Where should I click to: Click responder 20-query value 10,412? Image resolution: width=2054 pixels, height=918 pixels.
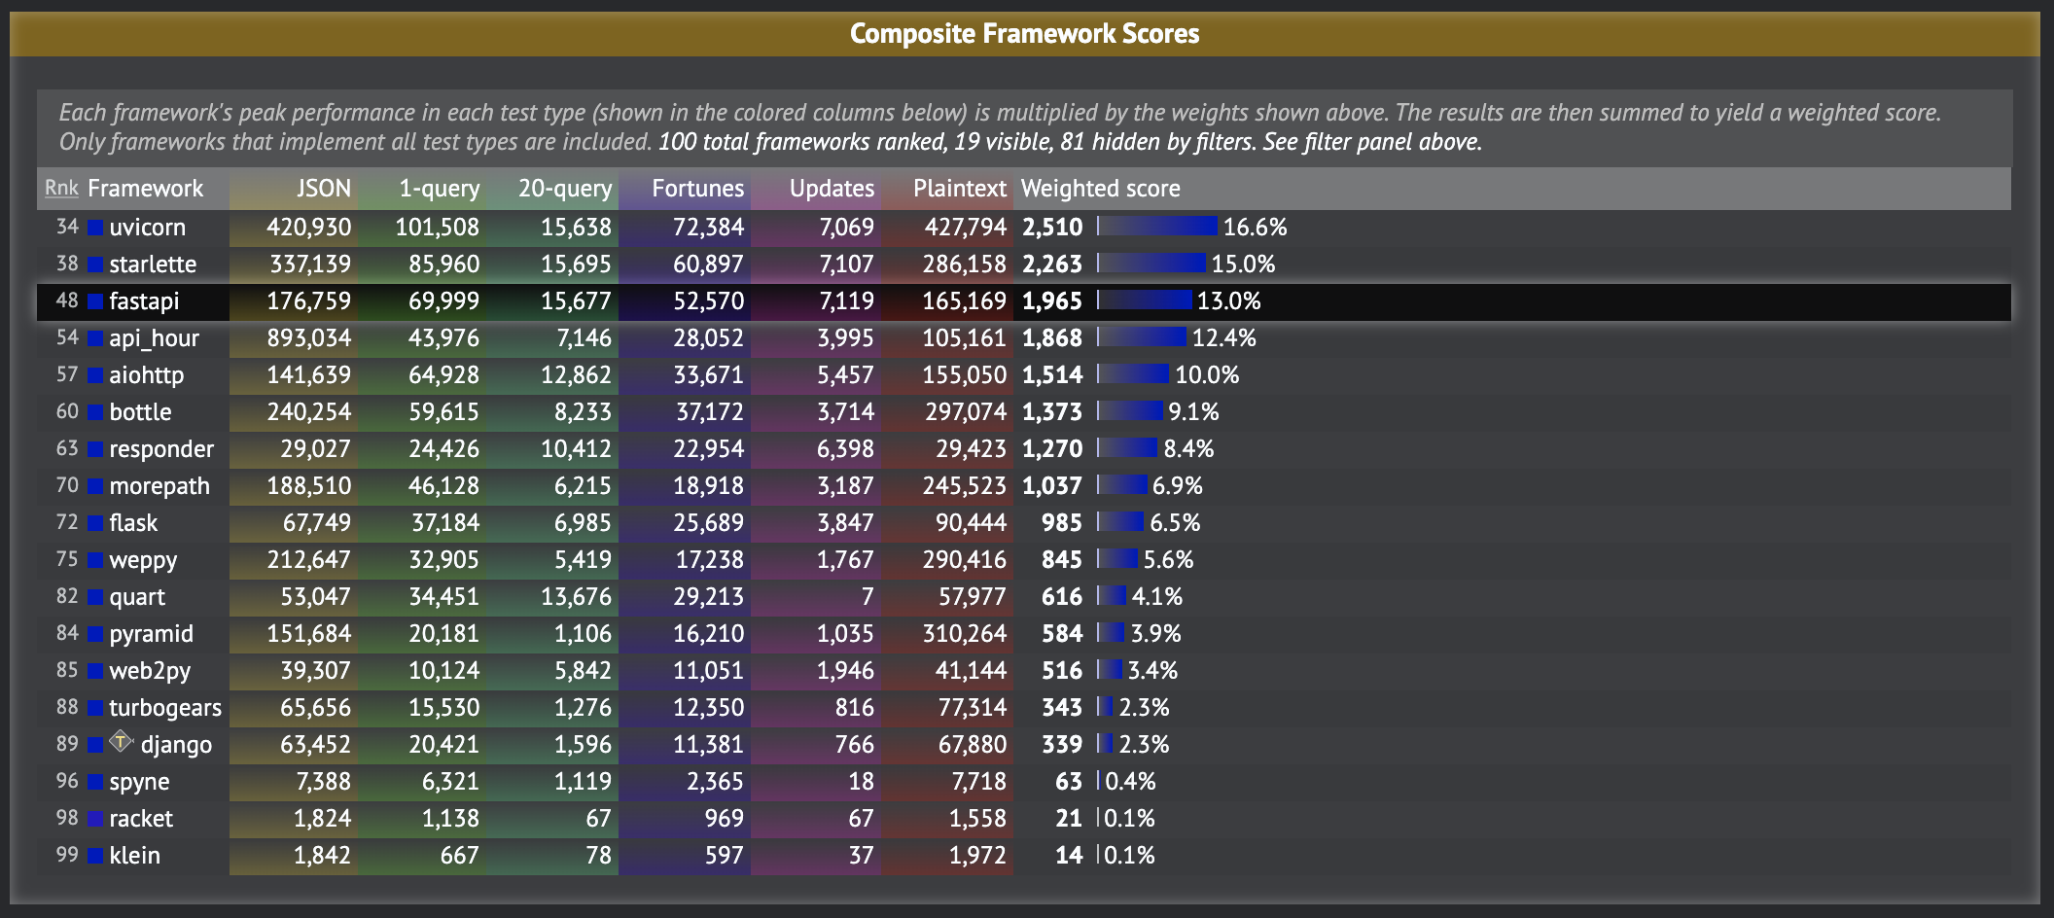click(x=577, y=449)
